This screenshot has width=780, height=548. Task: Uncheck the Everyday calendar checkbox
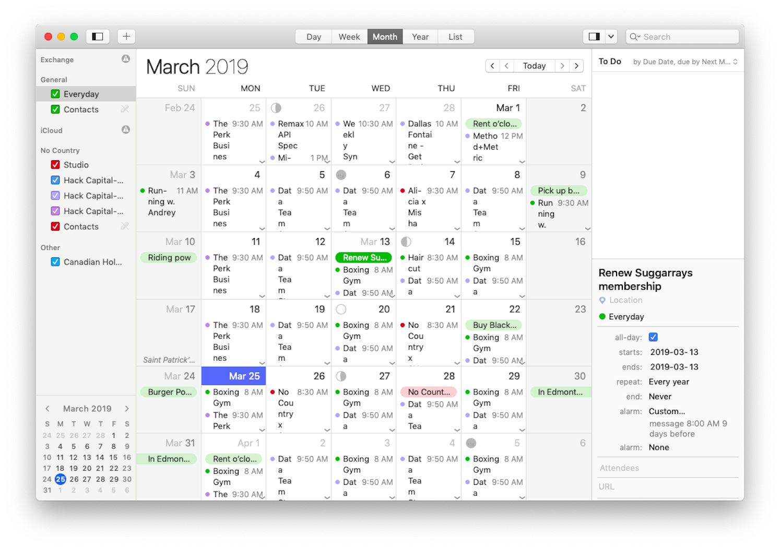(x=55, y=94)
